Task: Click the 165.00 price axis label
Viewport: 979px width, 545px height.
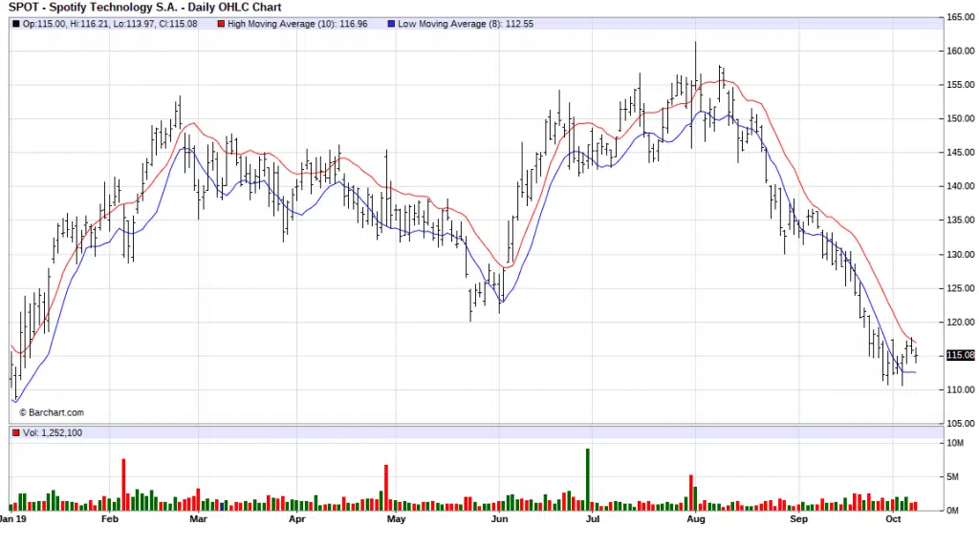Action: pos(959,17)
